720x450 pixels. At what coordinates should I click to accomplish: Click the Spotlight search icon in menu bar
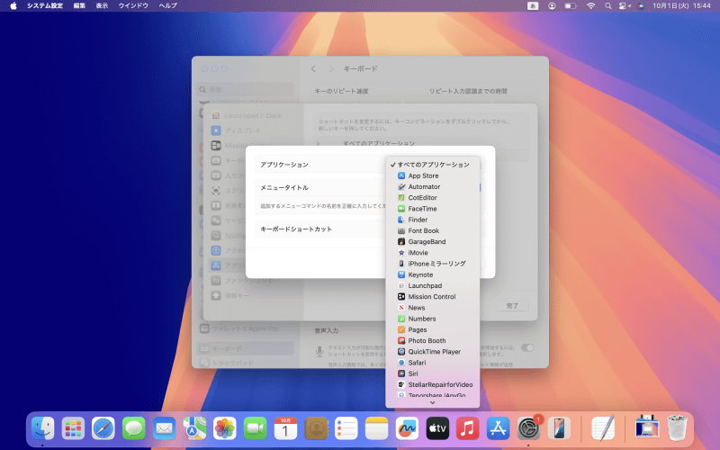tap(608, 6)
